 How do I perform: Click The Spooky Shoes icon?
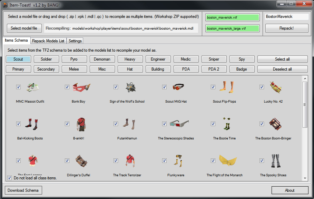[x=276, y=161]
